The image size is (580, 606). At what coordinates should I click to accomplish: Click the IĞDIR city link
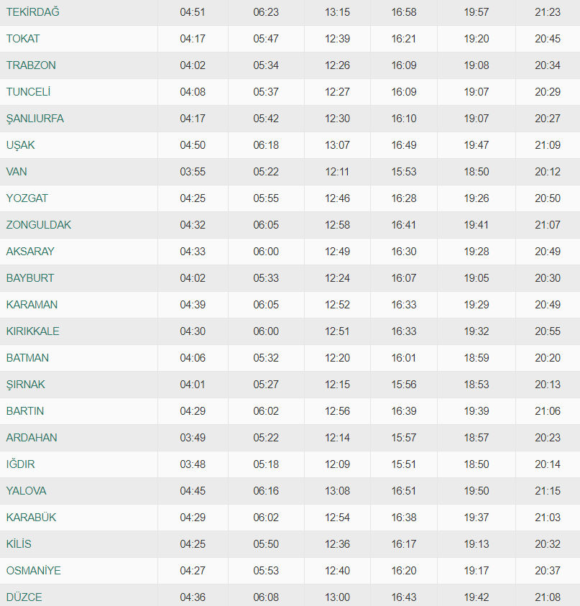tap(21, 464)
